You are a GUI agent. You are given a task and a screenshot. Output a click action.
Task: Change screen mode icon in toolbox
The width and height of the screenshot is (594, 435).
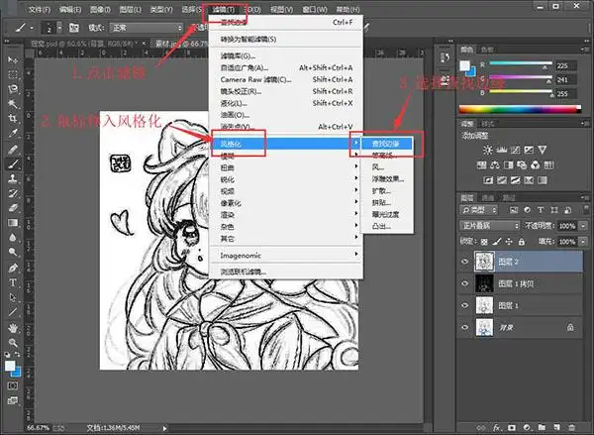[13, 400]
